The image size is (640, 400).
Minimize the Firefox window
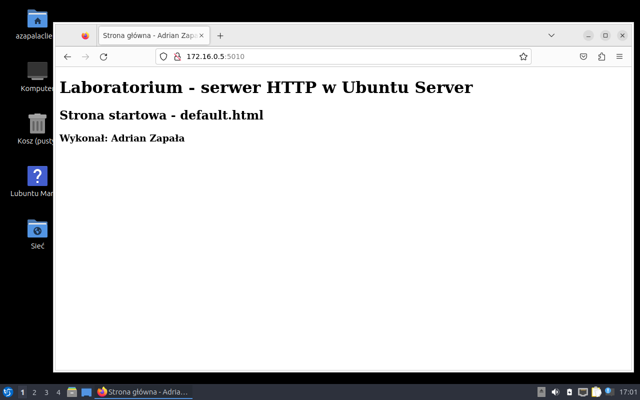click(x=588, y=35)
